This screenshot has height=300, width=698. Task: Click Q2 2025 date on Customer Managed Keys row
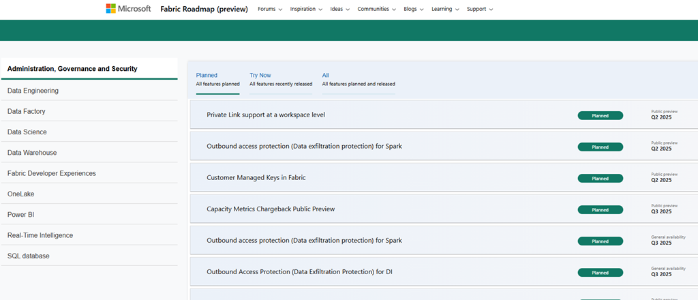(661, 180)
